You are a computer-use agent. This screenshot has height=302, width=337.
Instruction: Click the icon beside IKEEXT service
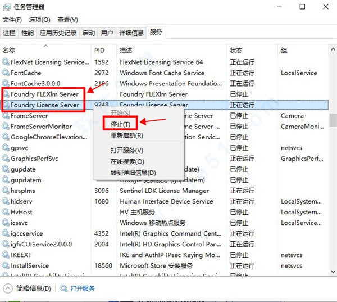tap(6, 255)
